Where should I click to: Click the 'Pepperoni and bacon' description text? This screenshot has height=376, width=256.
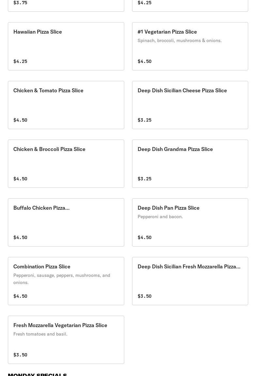[x=160, y=217]
